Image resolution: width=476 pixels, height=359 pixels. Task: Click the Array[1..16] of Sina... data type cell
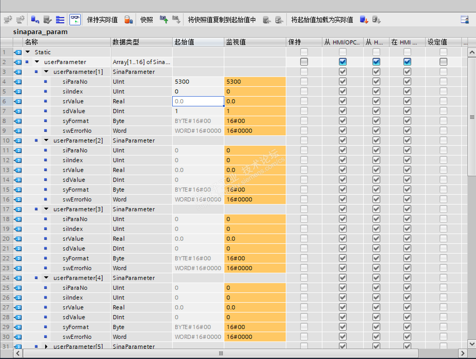(142, 62)
